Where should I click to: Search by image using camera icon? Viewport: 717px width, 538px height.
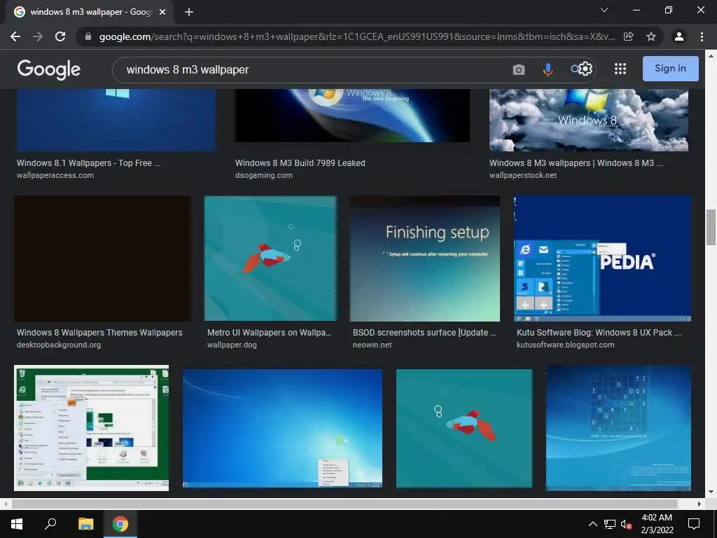point(519,69)
